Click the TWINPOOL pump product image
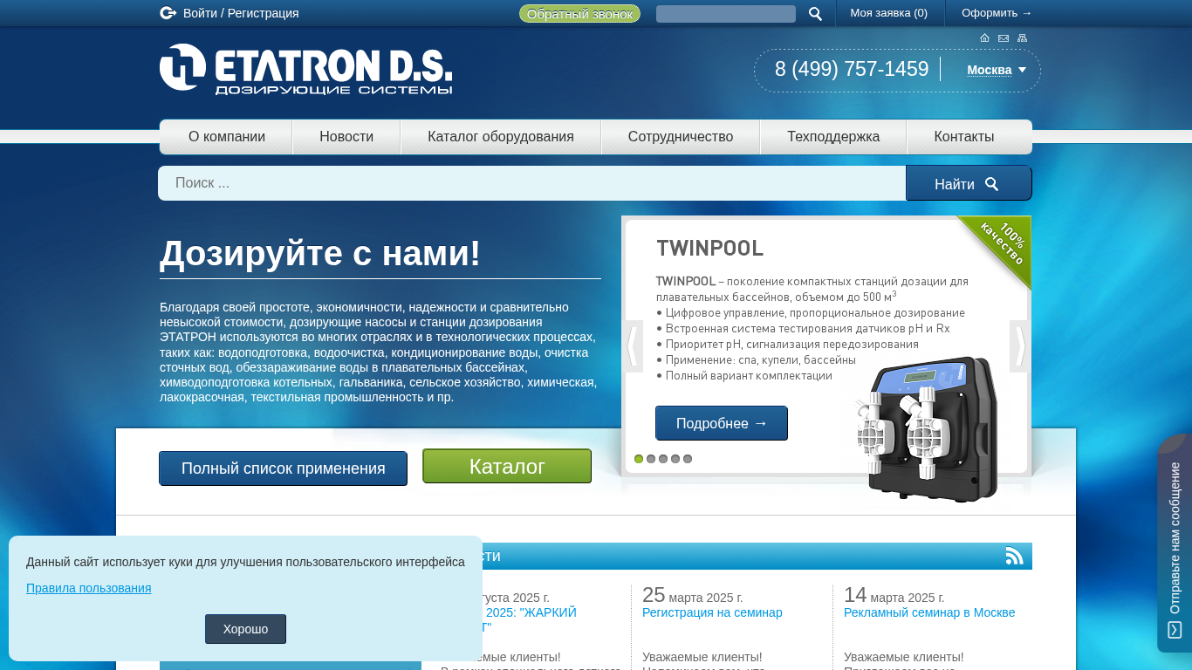Image resolution: width=1192 pixels, height=670 pixels. tap(926, 429)
